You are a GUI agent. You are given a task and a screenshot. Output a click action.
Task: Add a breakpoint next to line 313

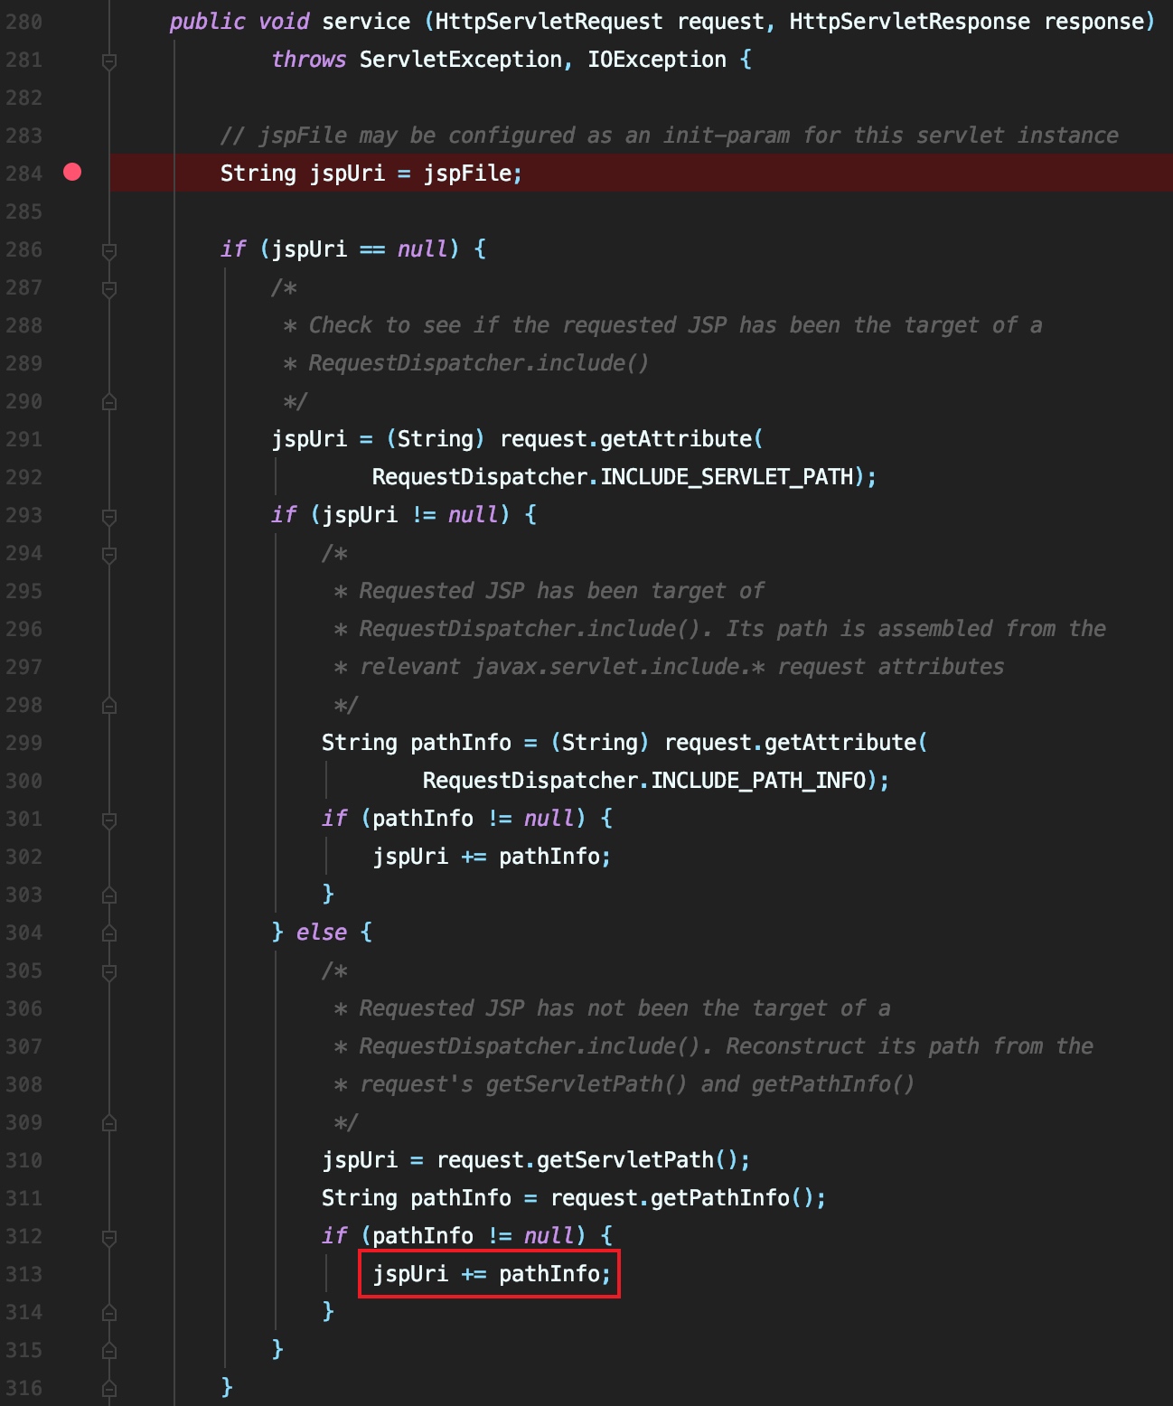click(x=72, y=1274)
